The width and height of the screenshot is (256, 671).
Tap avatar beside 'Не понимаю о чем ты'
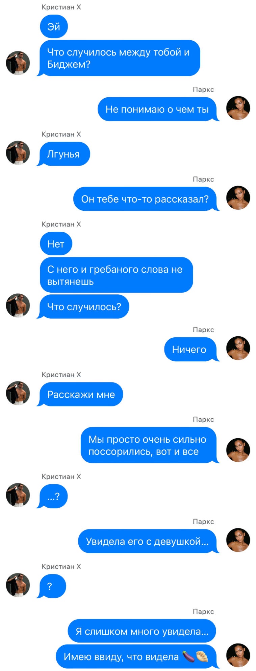pyautogui.click(x=238, y=108)
